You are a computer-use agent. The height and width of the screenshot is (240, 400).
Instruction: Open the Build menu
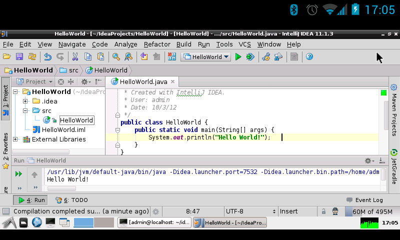(x=183, y=44)
